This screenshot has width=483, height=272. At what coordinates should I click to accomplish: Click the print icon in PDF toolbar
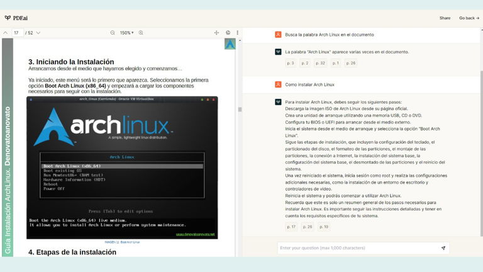click(228, 33)
